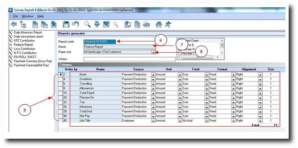Image resolution: width=298 pixels, height=148 pixels.
Task: Save the report with the floppy disk icon
Action: pos(66,24)
